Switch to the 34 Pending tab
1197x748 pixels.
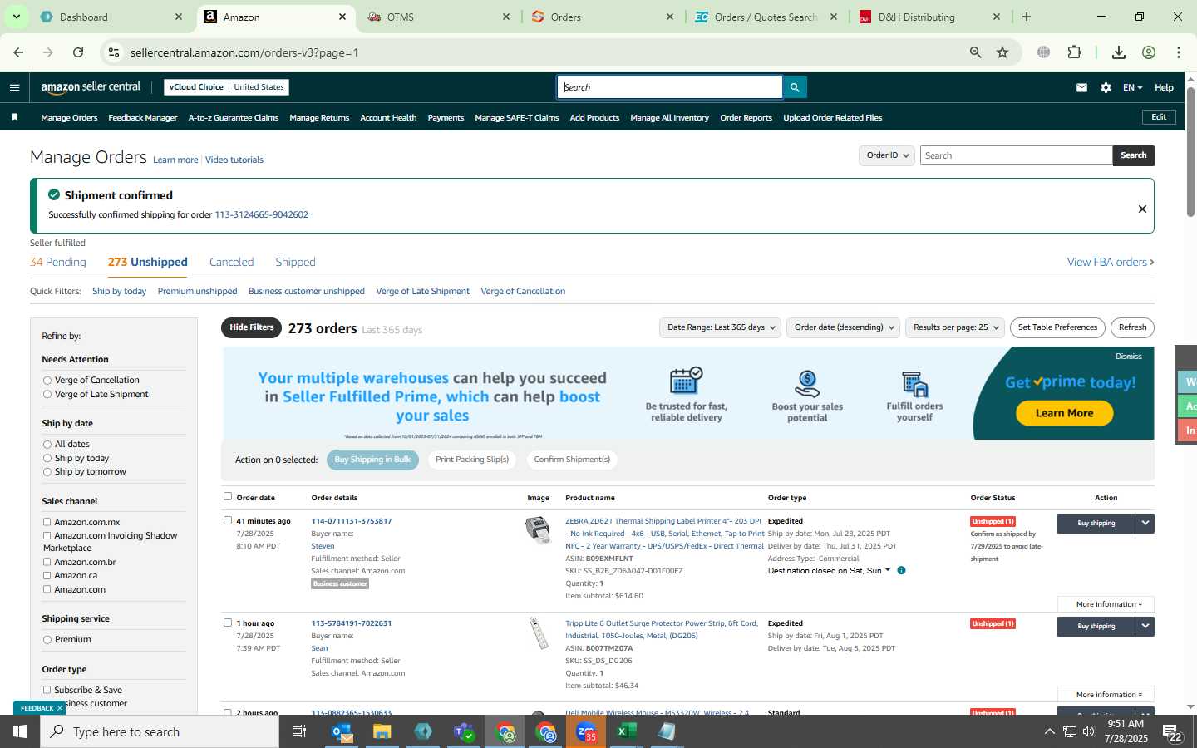tap(58, 262)
